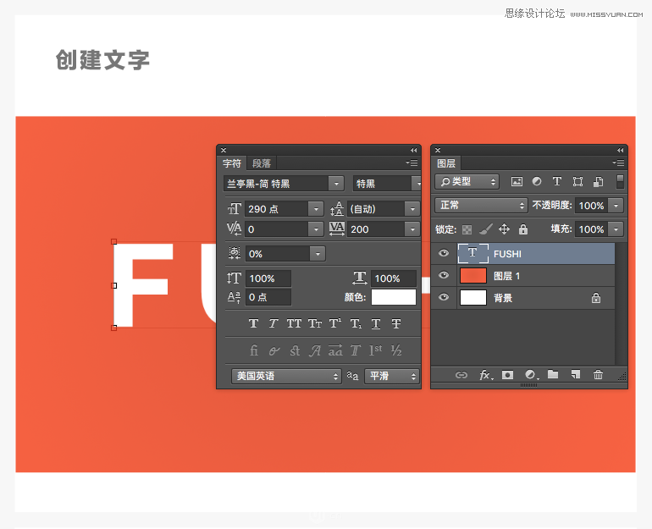Open font size dropdown arrow 290 点
The height and width of the screenshot is (529, 652).
click(316, 209)
